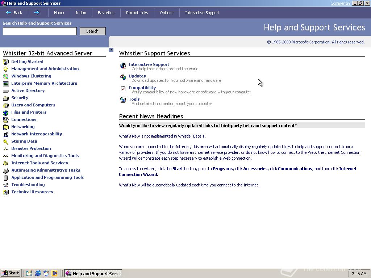The width and height of the screenshot is (371, 278).
Task: Click the lightbulb icon beside Management and Administration
Action: pyautogui.click(x=6, y=69)
